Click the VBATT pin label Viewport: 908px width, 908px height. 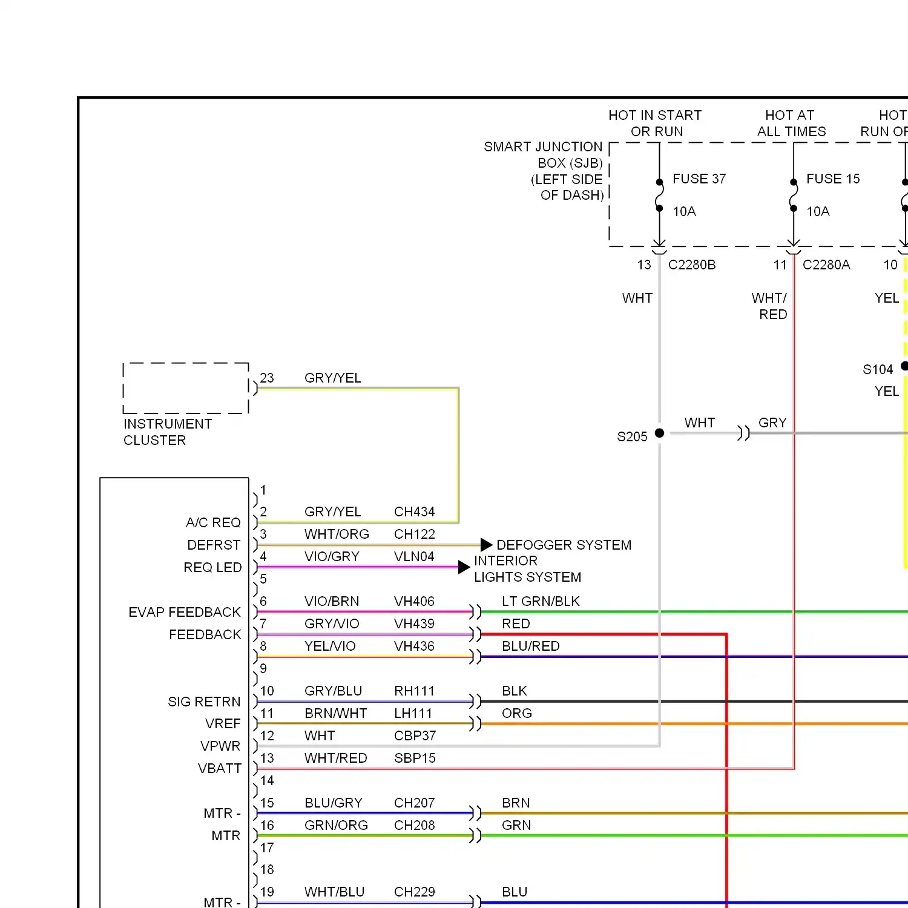pos(220,768)
